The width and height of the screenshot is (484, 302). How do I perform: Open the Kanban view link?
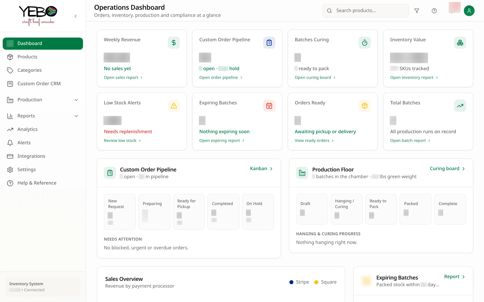pos(261,169)
